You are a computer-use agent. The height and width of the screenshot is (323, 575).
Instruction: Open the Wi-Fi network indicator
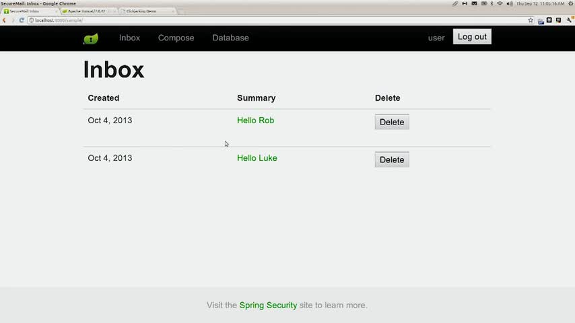[x=500, y=3]
